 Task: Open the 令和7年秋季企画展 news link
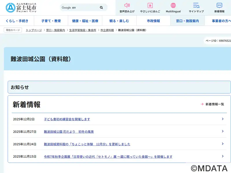pos(108,157)
